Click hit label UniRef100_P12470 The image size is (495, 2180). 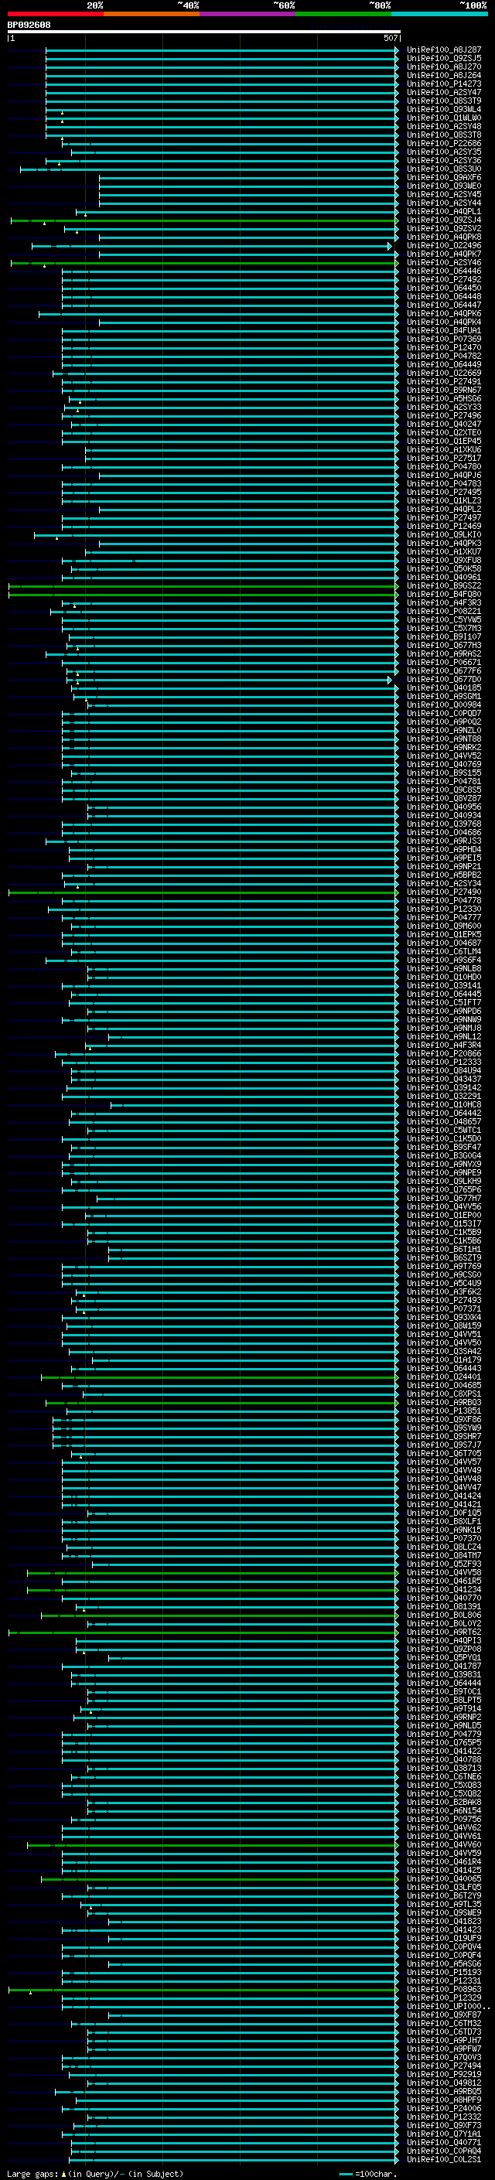(x=444, y=348)
